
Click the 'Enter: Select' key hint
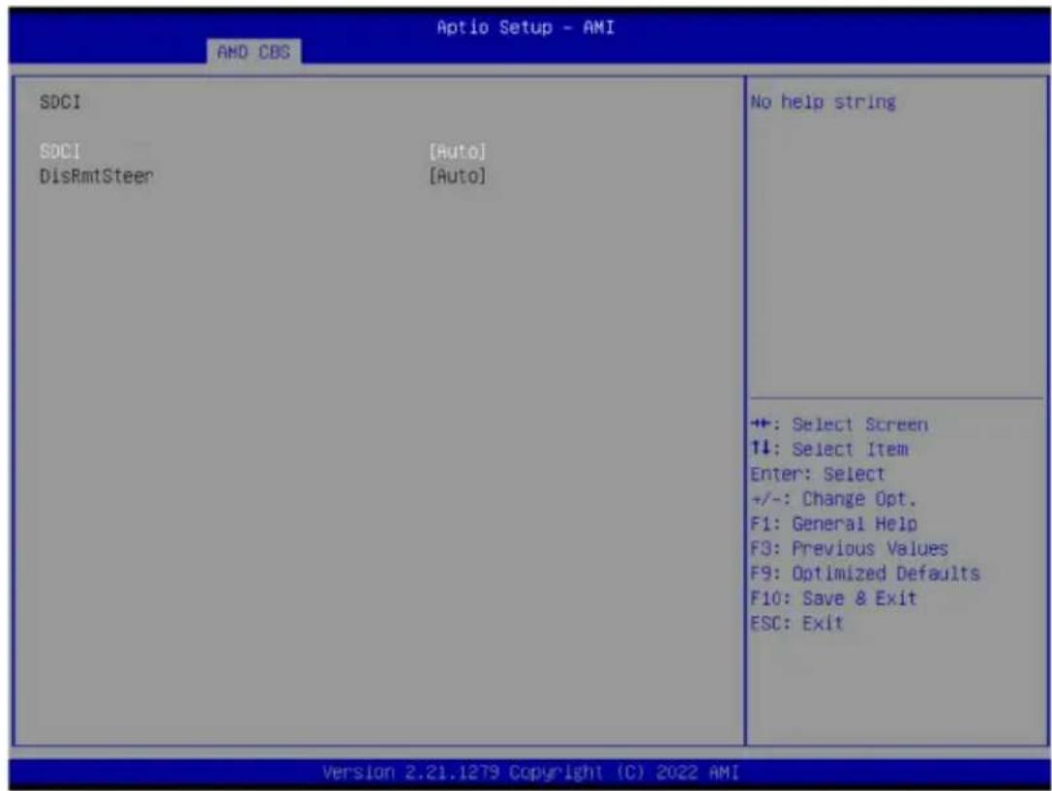[x=818, y=474]
